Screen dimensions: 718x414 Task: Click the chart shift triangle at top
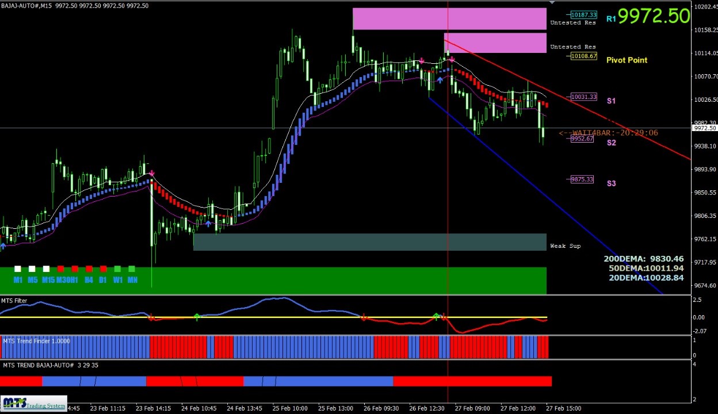[x=552, y=2]
